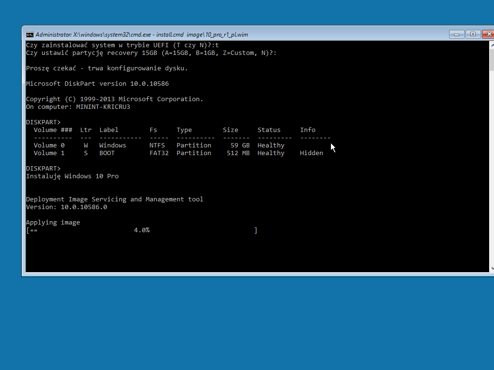Image resolution: width=494 pixels, height=370 pixels.
Task: Click the 'Applying image' status line
Action: (53, 223)
